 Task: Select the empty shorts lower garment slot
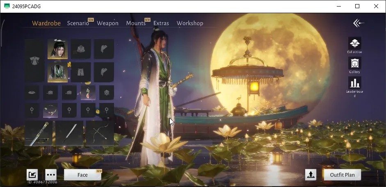(x=81, y=72)
